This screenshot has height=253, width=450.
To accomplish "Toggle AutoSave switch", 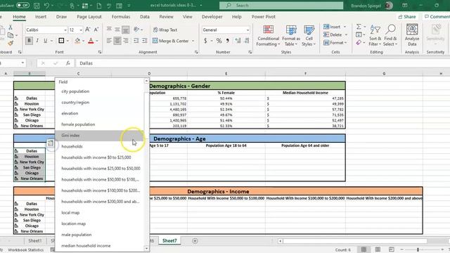I will pyautogui.click(x=22, y=6).
